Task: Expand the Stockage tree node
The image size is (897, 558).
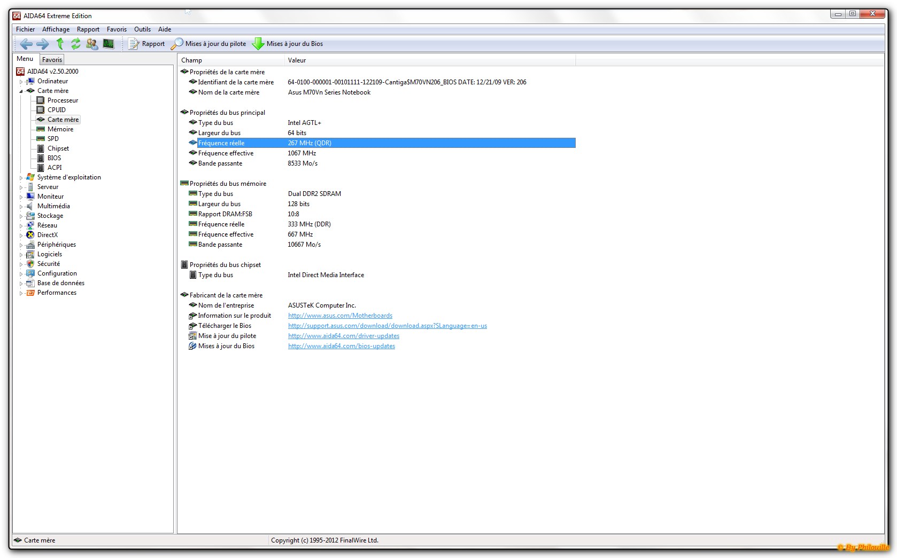Action: point(21,216)
